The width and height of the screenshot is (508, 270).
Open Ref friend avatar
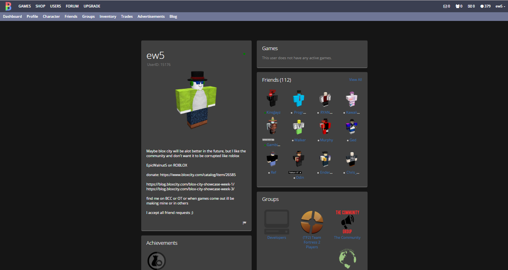[x=272, y=159]
